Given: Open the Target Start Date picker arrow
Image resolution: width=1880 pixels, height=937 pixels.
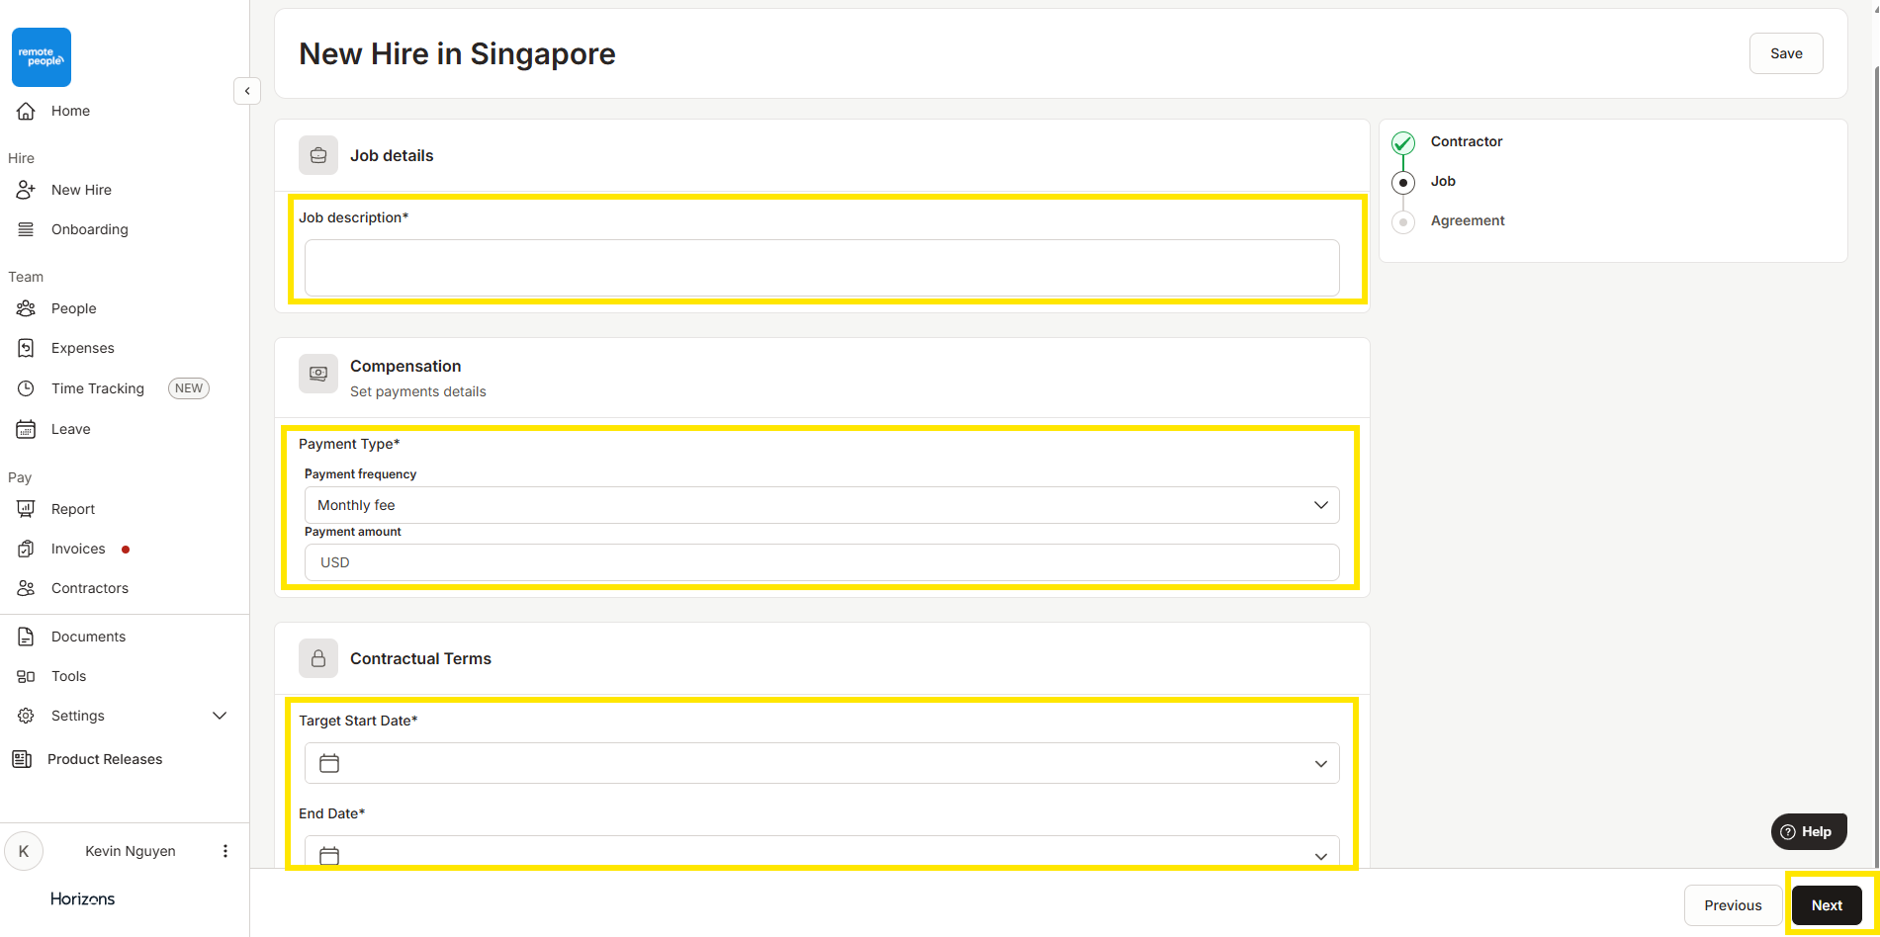Looking at the screenshot, I should pyautogui.click(x=1321, y=763).
